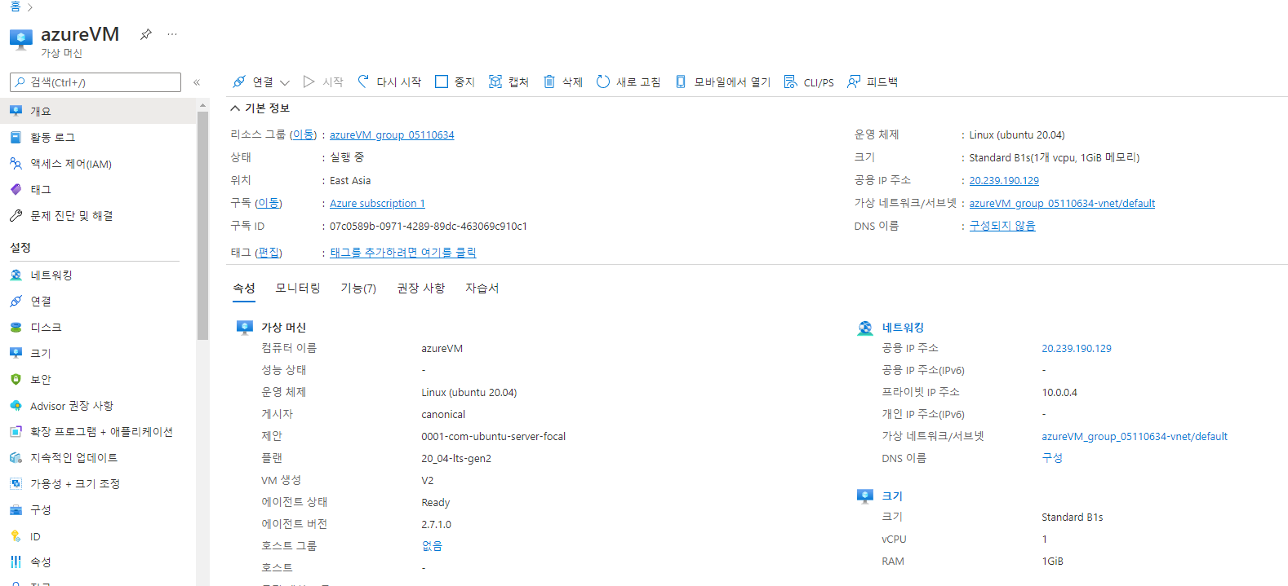Viewport: 1288px width, 586px height.
Task: Click 편집 link next to 태그
Action: (x=269, y=253)
